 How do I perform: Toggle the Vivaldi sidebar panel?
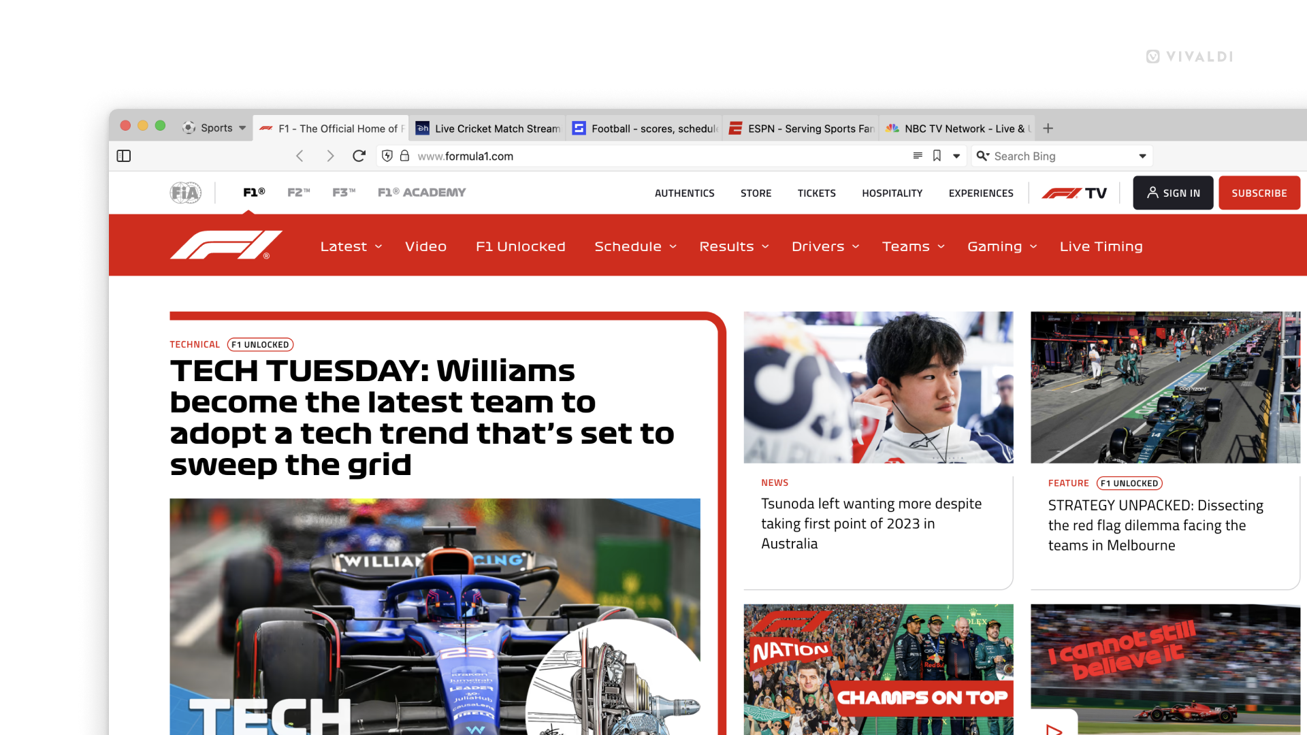tap(124, 156)
